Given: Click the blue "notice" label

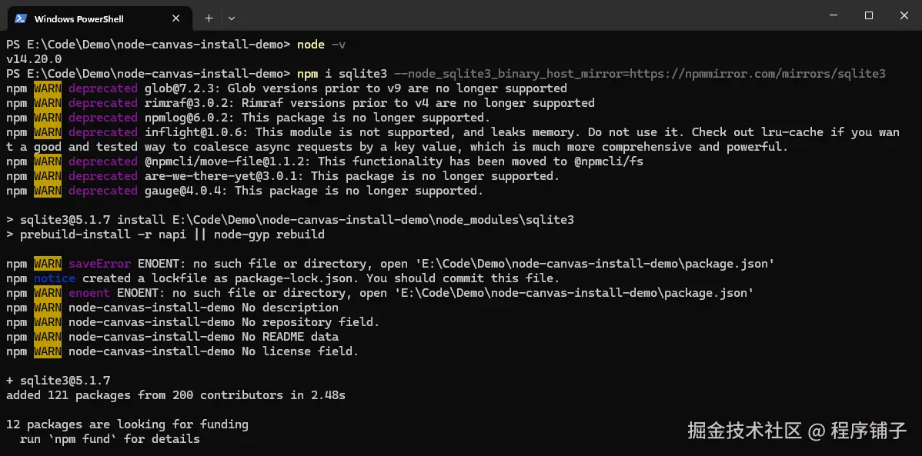Looking at the screenshot, I should (x=55, y=278).
